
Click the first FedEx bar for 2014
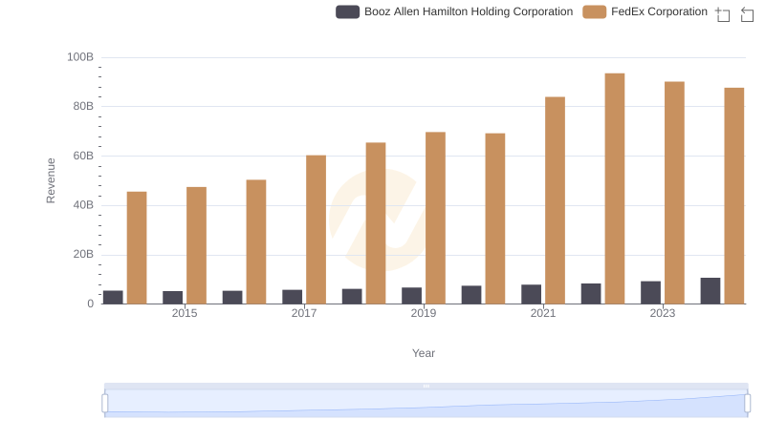tap(137, 248)
